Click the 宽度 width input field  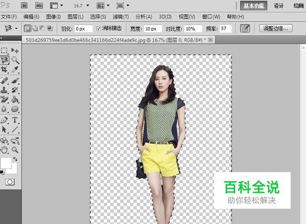point(153,29)
